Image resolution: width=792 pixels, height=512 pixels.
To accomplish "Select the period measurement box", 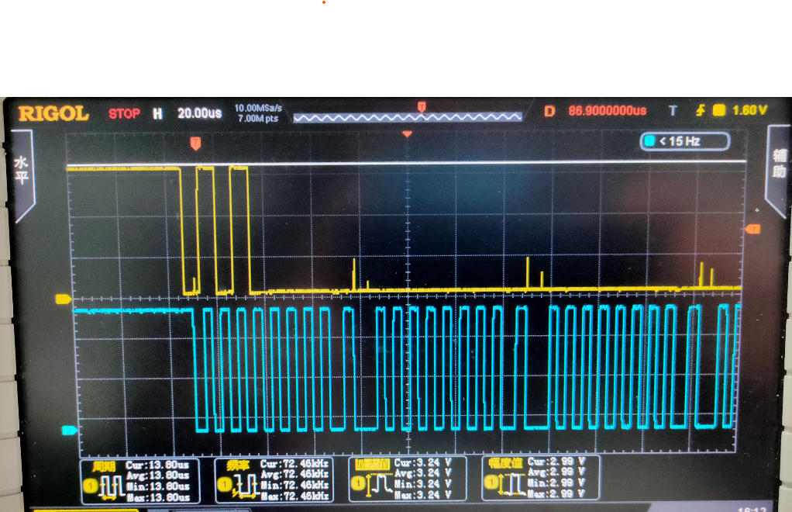I will (x=140, y=481).
